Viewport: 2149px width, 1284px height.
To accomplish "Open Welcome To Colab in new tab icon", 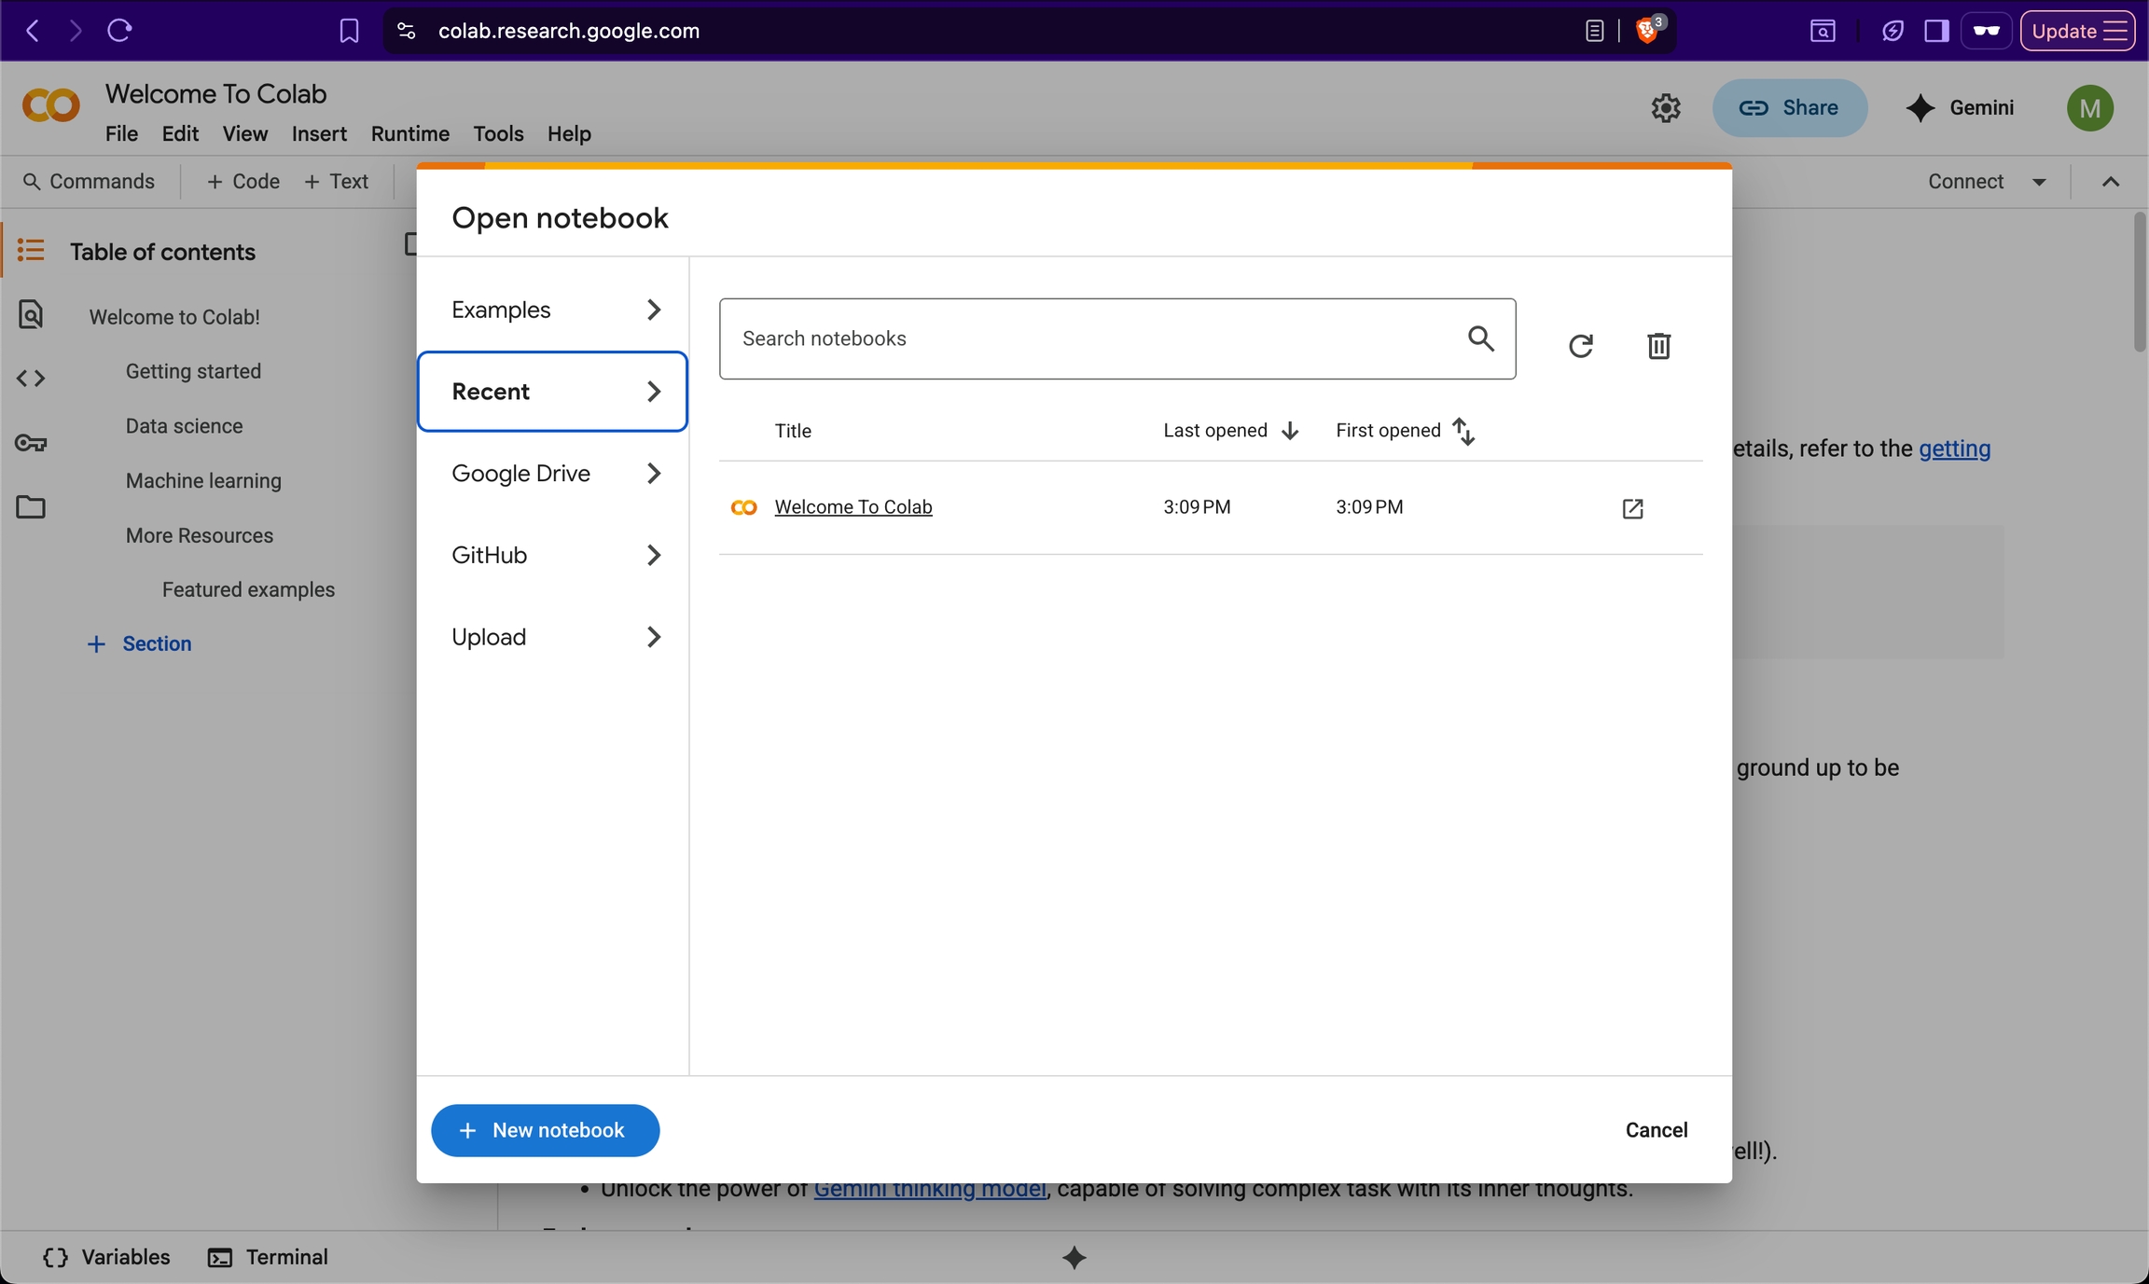I will coord(1632,508).
